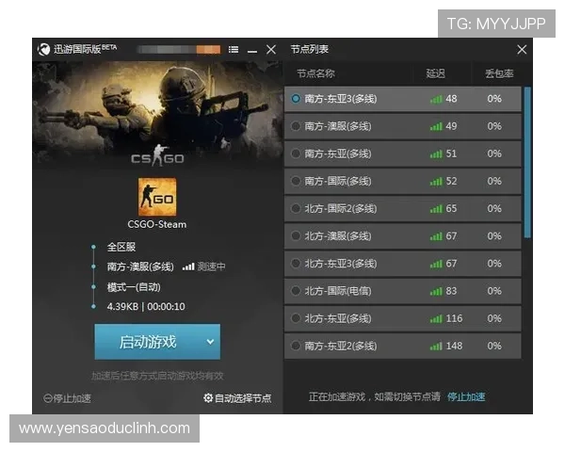
Task: Click signal bars in 南方-东亚(多线) row
Action: tap(436, 154)
